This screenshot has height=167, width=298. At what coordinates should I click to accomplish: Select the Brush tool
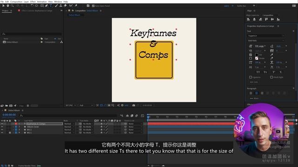tap(56, 6)
